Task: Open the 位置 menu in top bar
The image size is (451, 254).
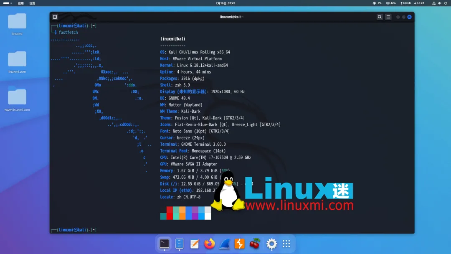Action: (32, 3)
